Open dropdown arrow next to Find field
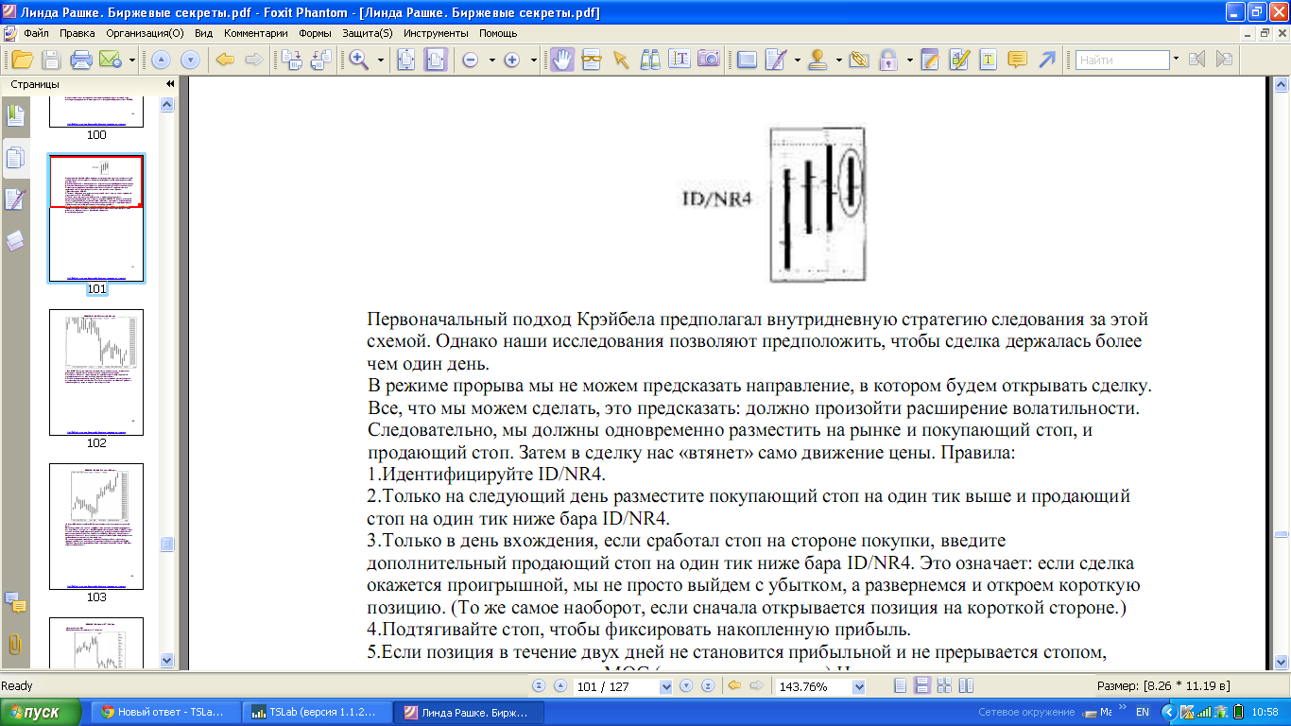The image size is (1291, 726). (x=1176, y=59)
